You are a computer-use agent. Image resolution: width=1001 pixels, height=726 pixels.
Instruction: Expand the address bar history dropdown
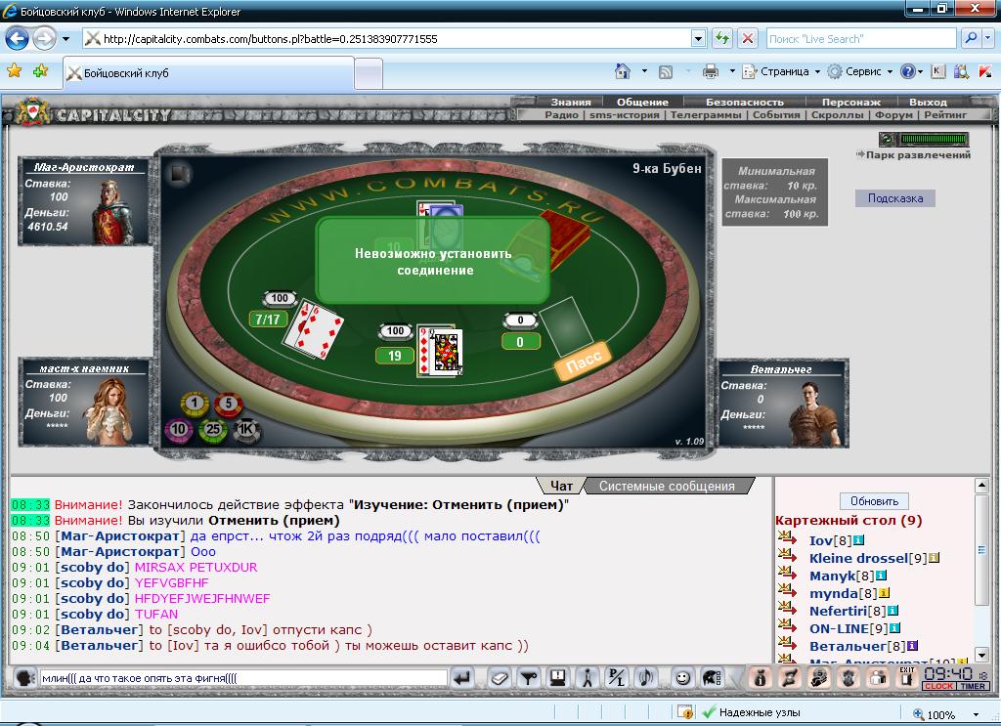click(698, 39)
